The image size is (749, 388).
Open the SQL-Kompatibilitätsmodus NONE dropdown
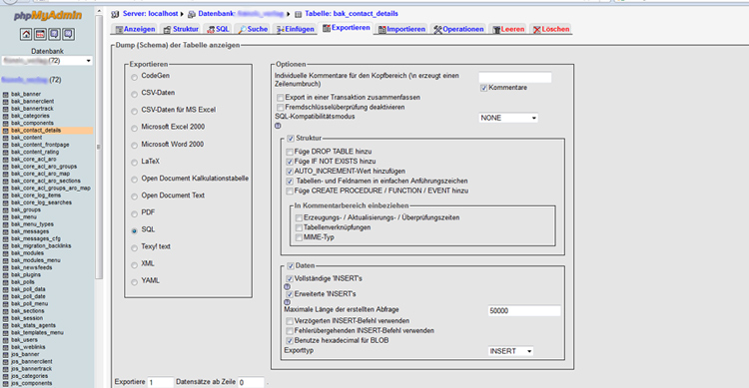508,118
